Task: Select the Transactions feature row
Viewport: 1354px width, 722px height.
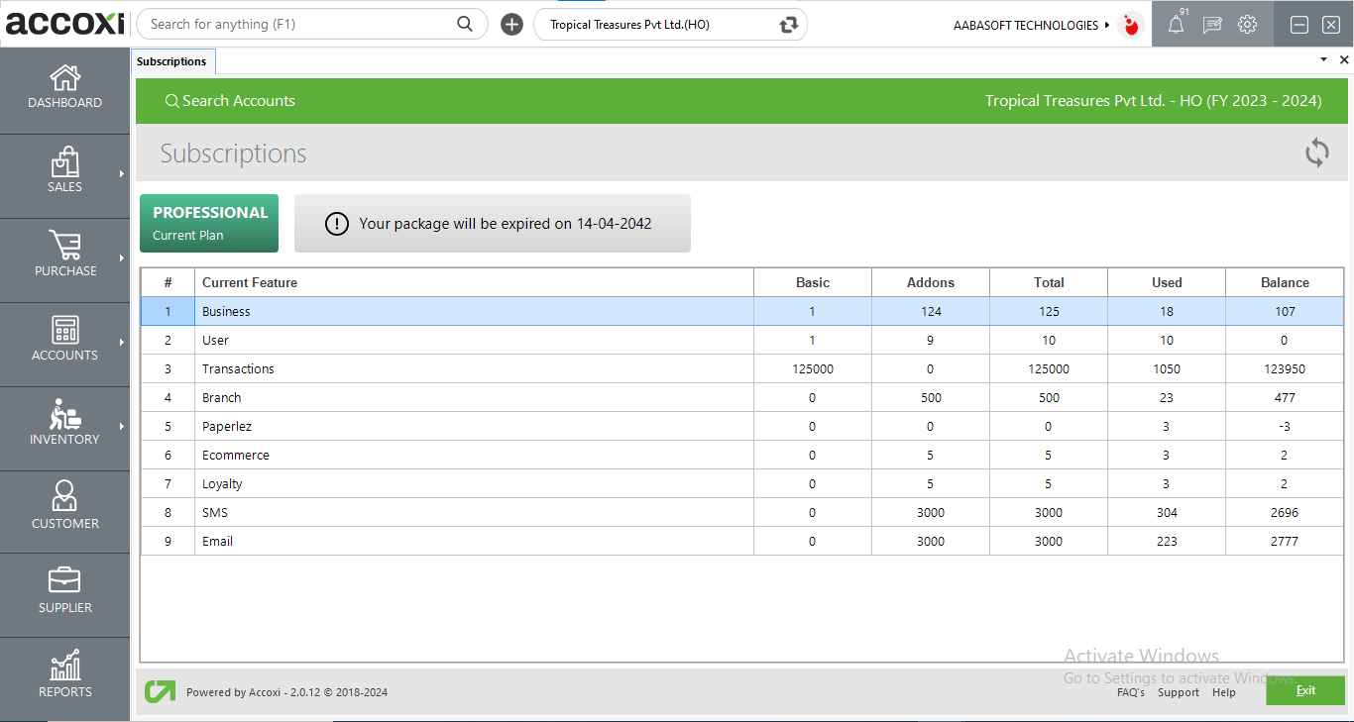Action: pyautogui.click(x=742, y=368)
